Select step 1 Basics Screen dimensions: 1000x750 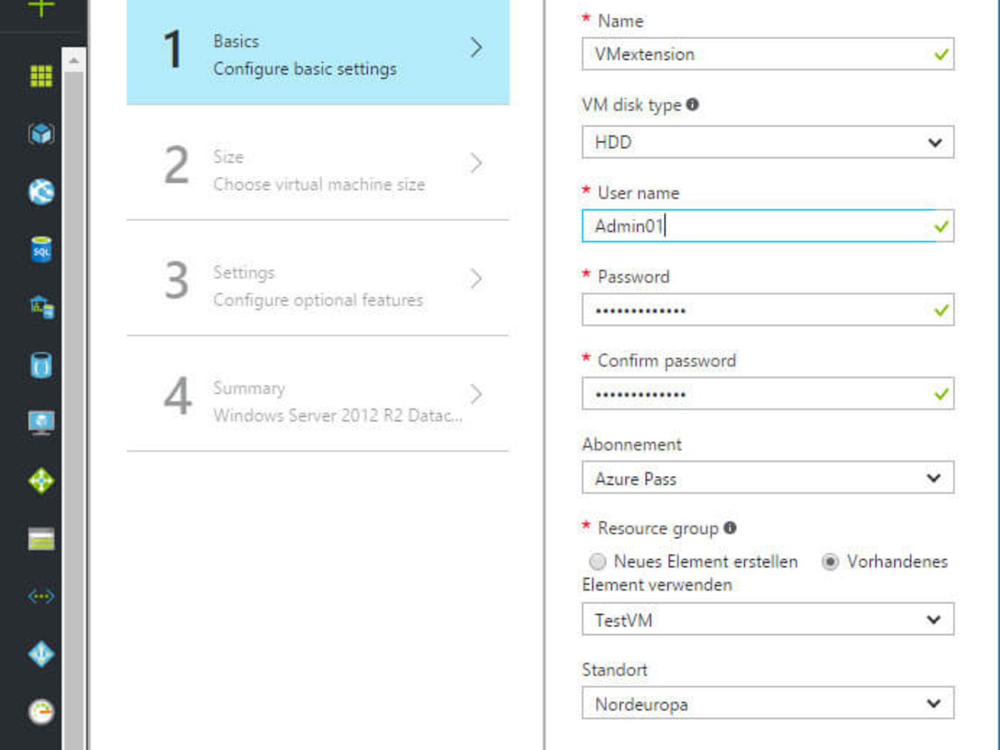(x=318, y=52)
